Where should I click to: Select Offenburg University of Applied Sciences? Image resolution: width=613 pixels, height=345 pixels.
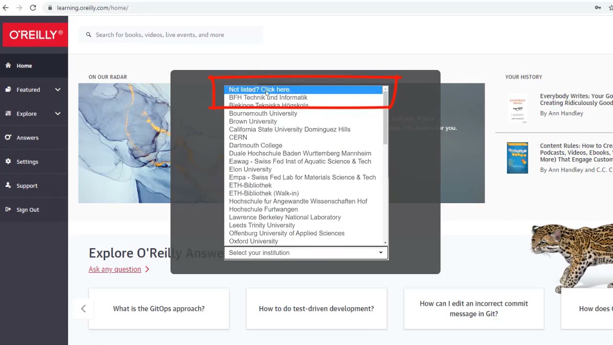303,233
